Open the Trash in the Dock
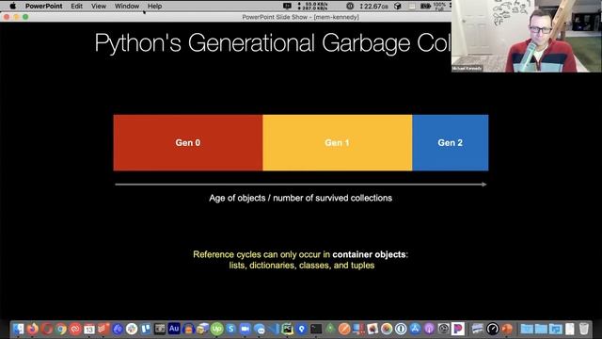This screenshot has height=339, width=602. click(x=584, y=329)
